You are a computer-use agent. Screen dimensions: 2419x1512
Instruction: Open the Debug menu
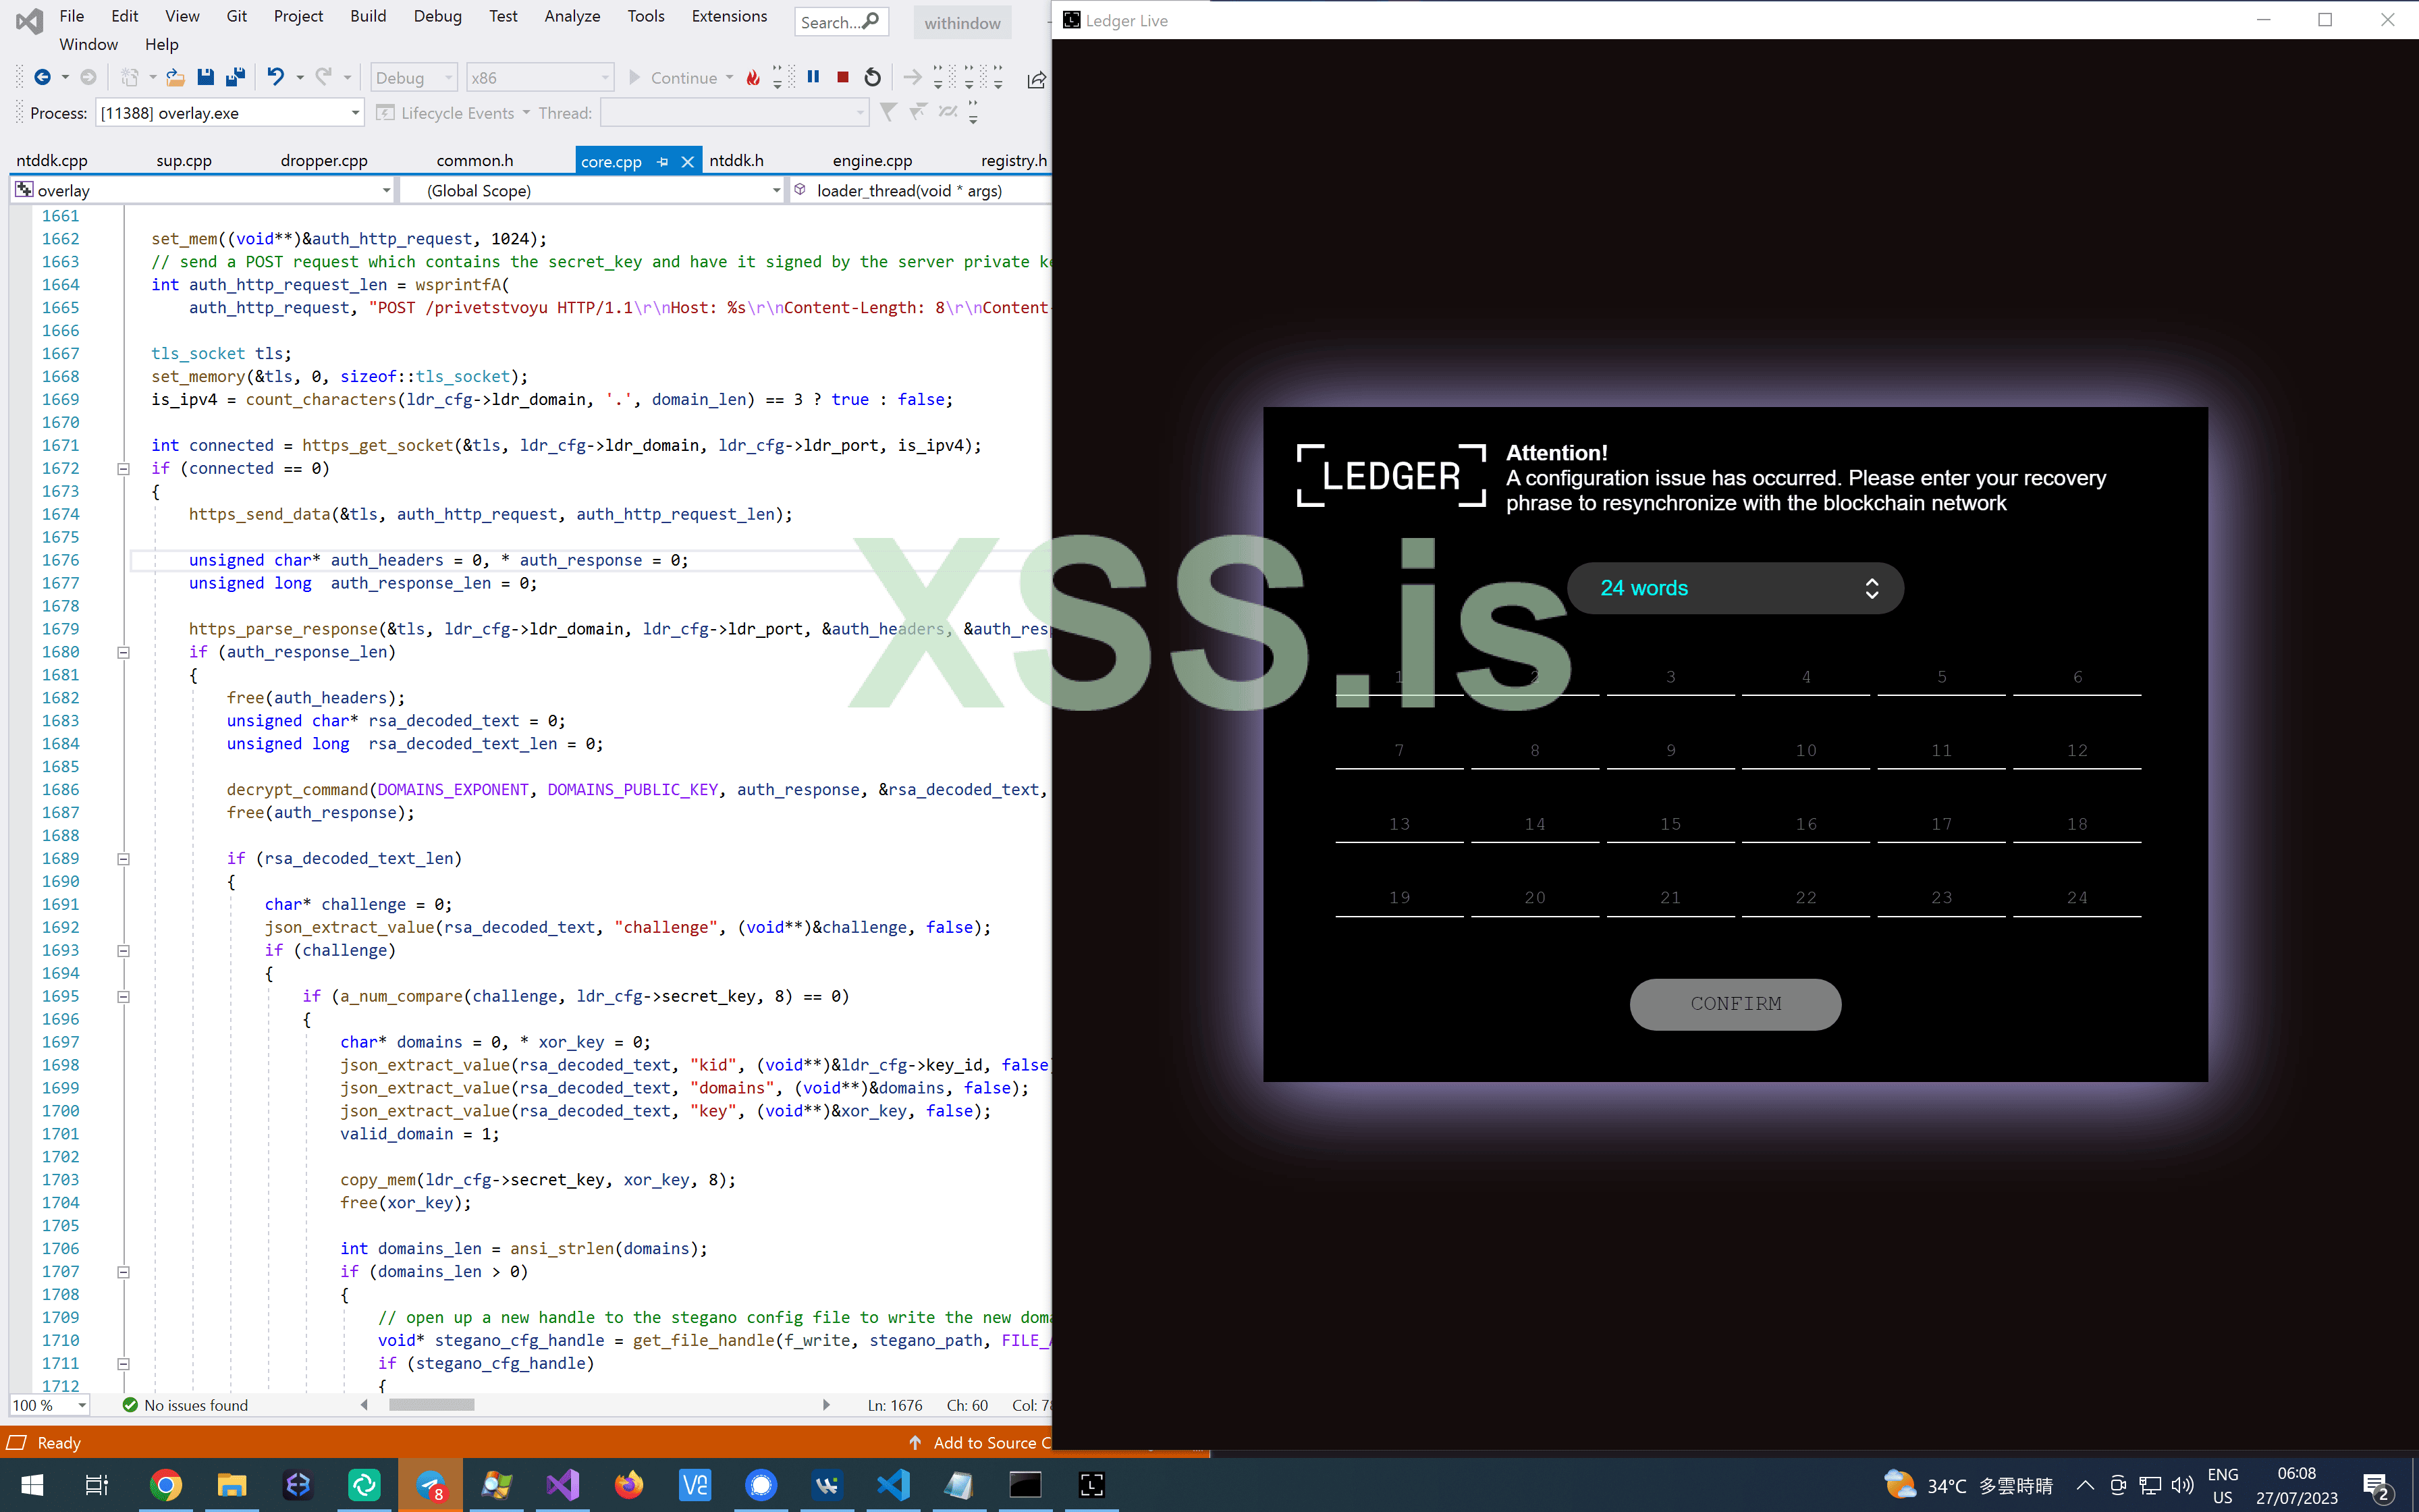point(437,16)
